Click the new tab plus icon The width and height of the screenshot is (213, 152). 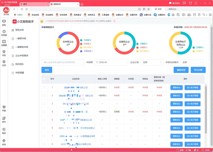pos(82,4)
